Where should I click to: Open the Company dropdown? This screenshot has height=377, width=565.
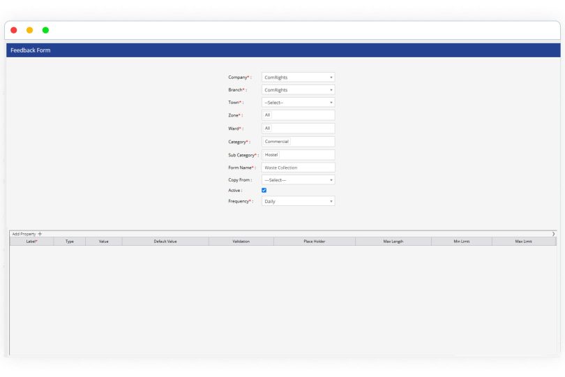point(298,77)
